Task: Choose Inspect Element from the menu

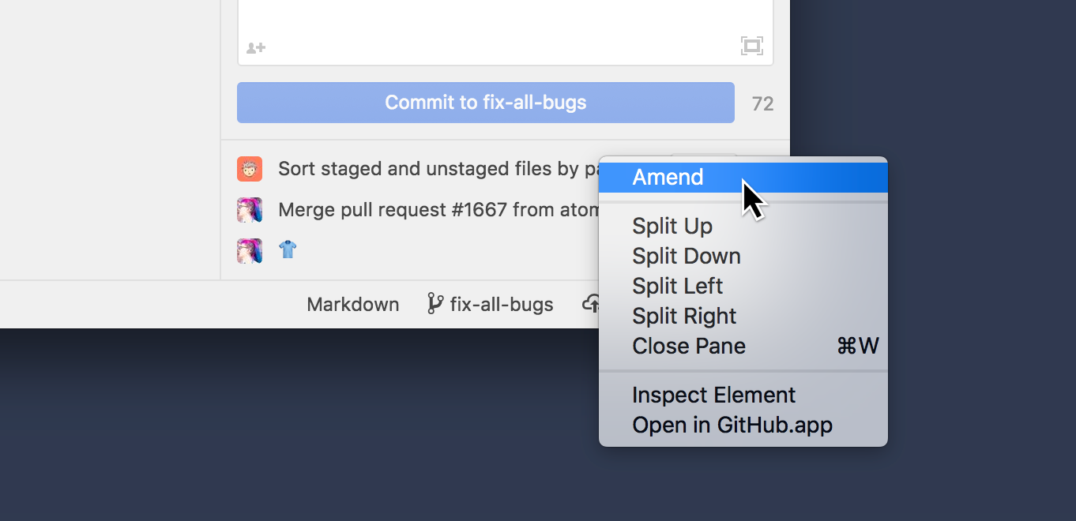Action: click(x=713, y=395)
